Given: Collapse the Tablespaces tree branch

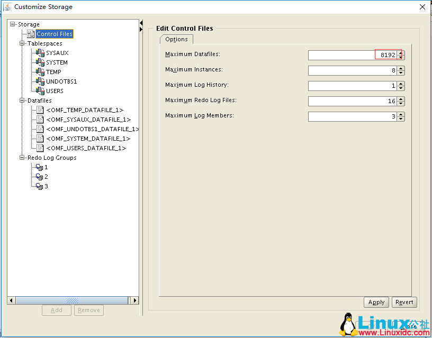Looking at the screenshot, I should pos(22,43).
